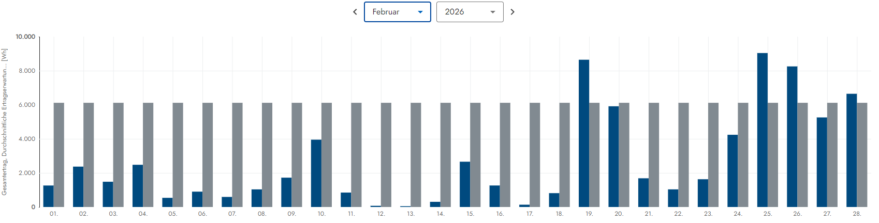Open the 2026 year dropdown
This screenshot has width=879, height=223.
click(x=470, y=12)
